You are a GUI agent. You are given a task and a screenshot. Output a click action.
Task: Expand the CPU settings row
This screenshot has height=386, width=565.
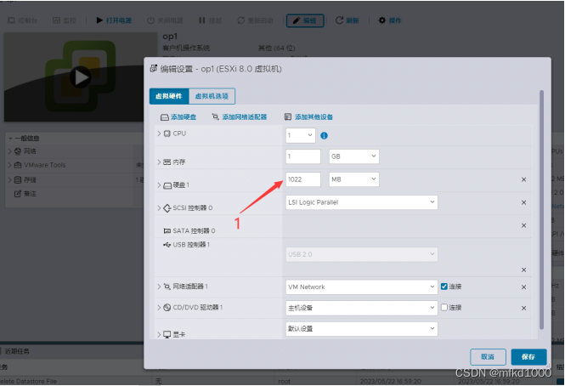pos(159,133)
